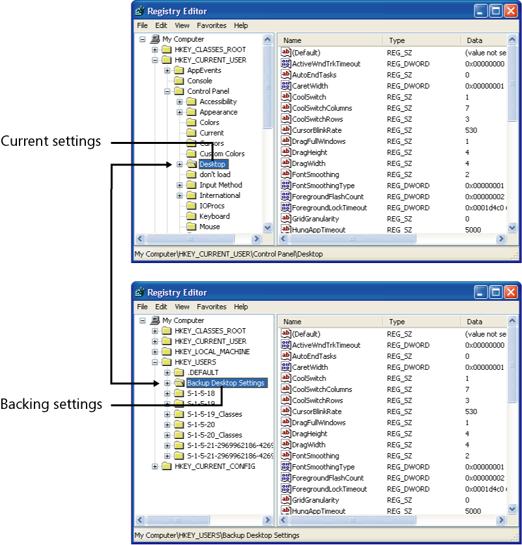Screen dimensions: 522x545
Task: Sort by the Type column in top window
Action: click(396, 40)
